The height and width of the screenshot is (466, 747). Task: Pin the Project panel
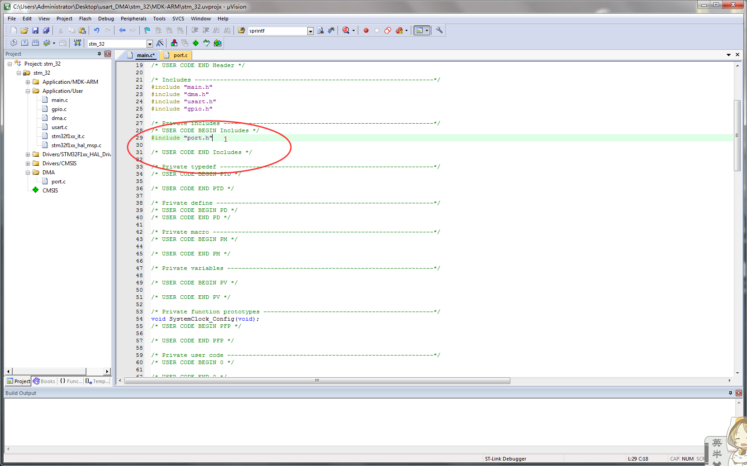click(99, 54)
